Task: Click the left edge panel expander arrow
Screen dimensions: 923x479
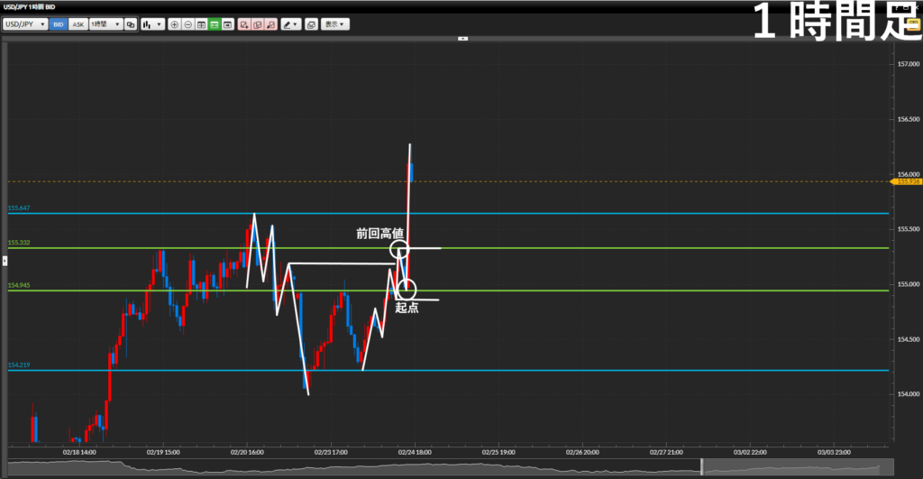Action: [3, 261]
